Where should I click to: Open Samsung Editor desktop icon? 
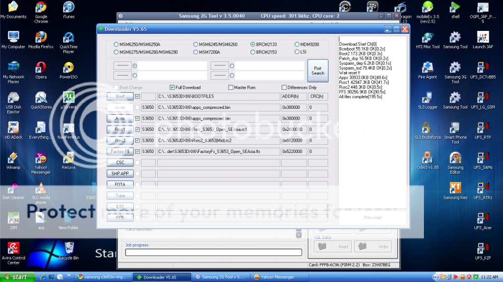(x=455, y=163)
